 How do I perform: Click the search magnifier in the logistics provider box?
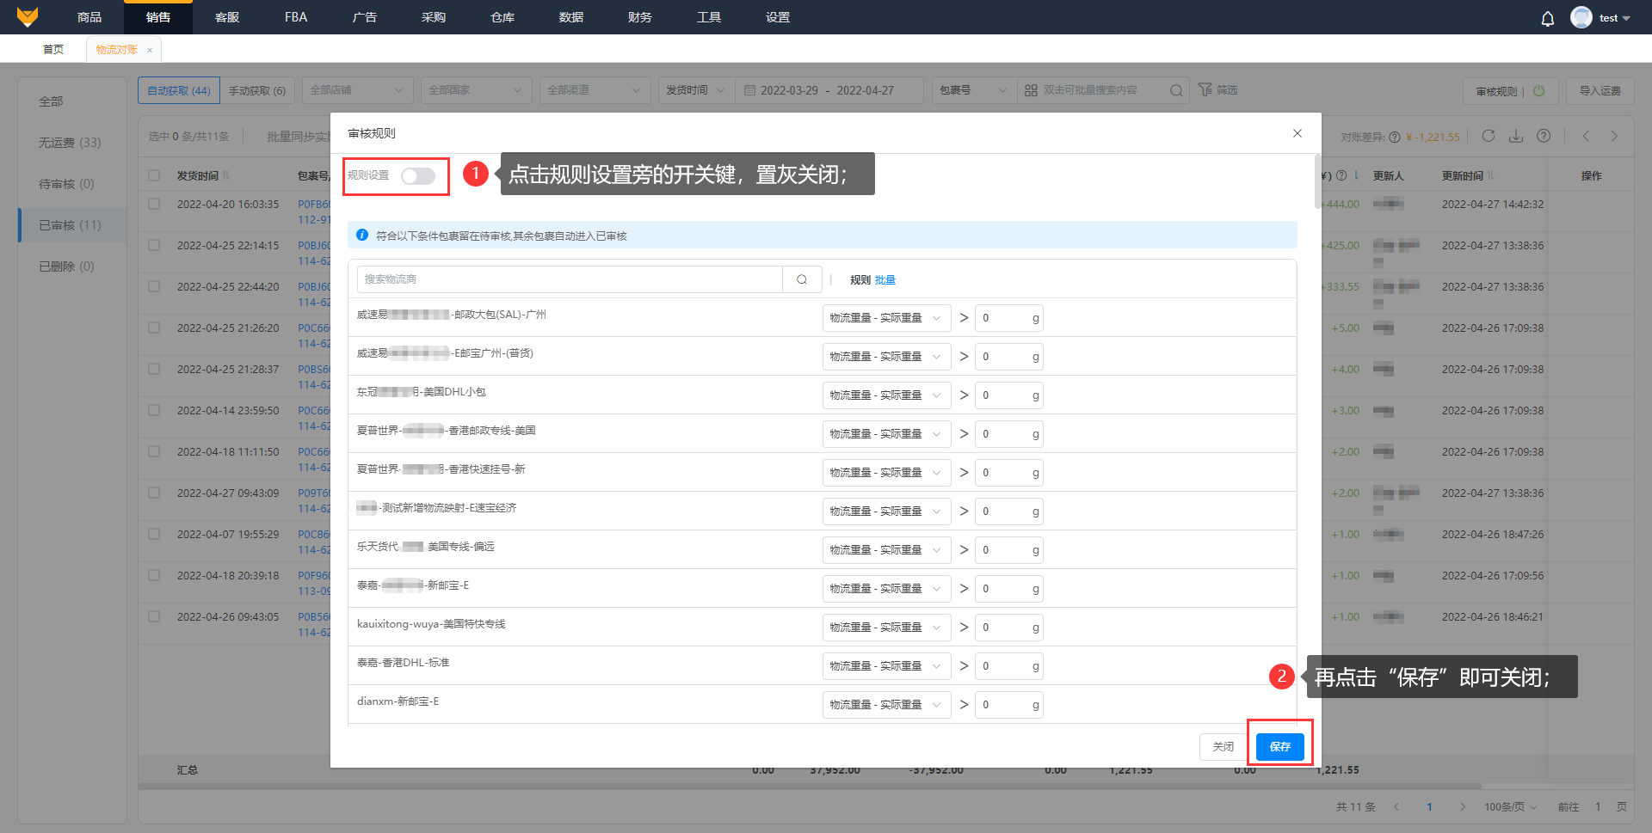pyautogui.click(x=801, y=279)
